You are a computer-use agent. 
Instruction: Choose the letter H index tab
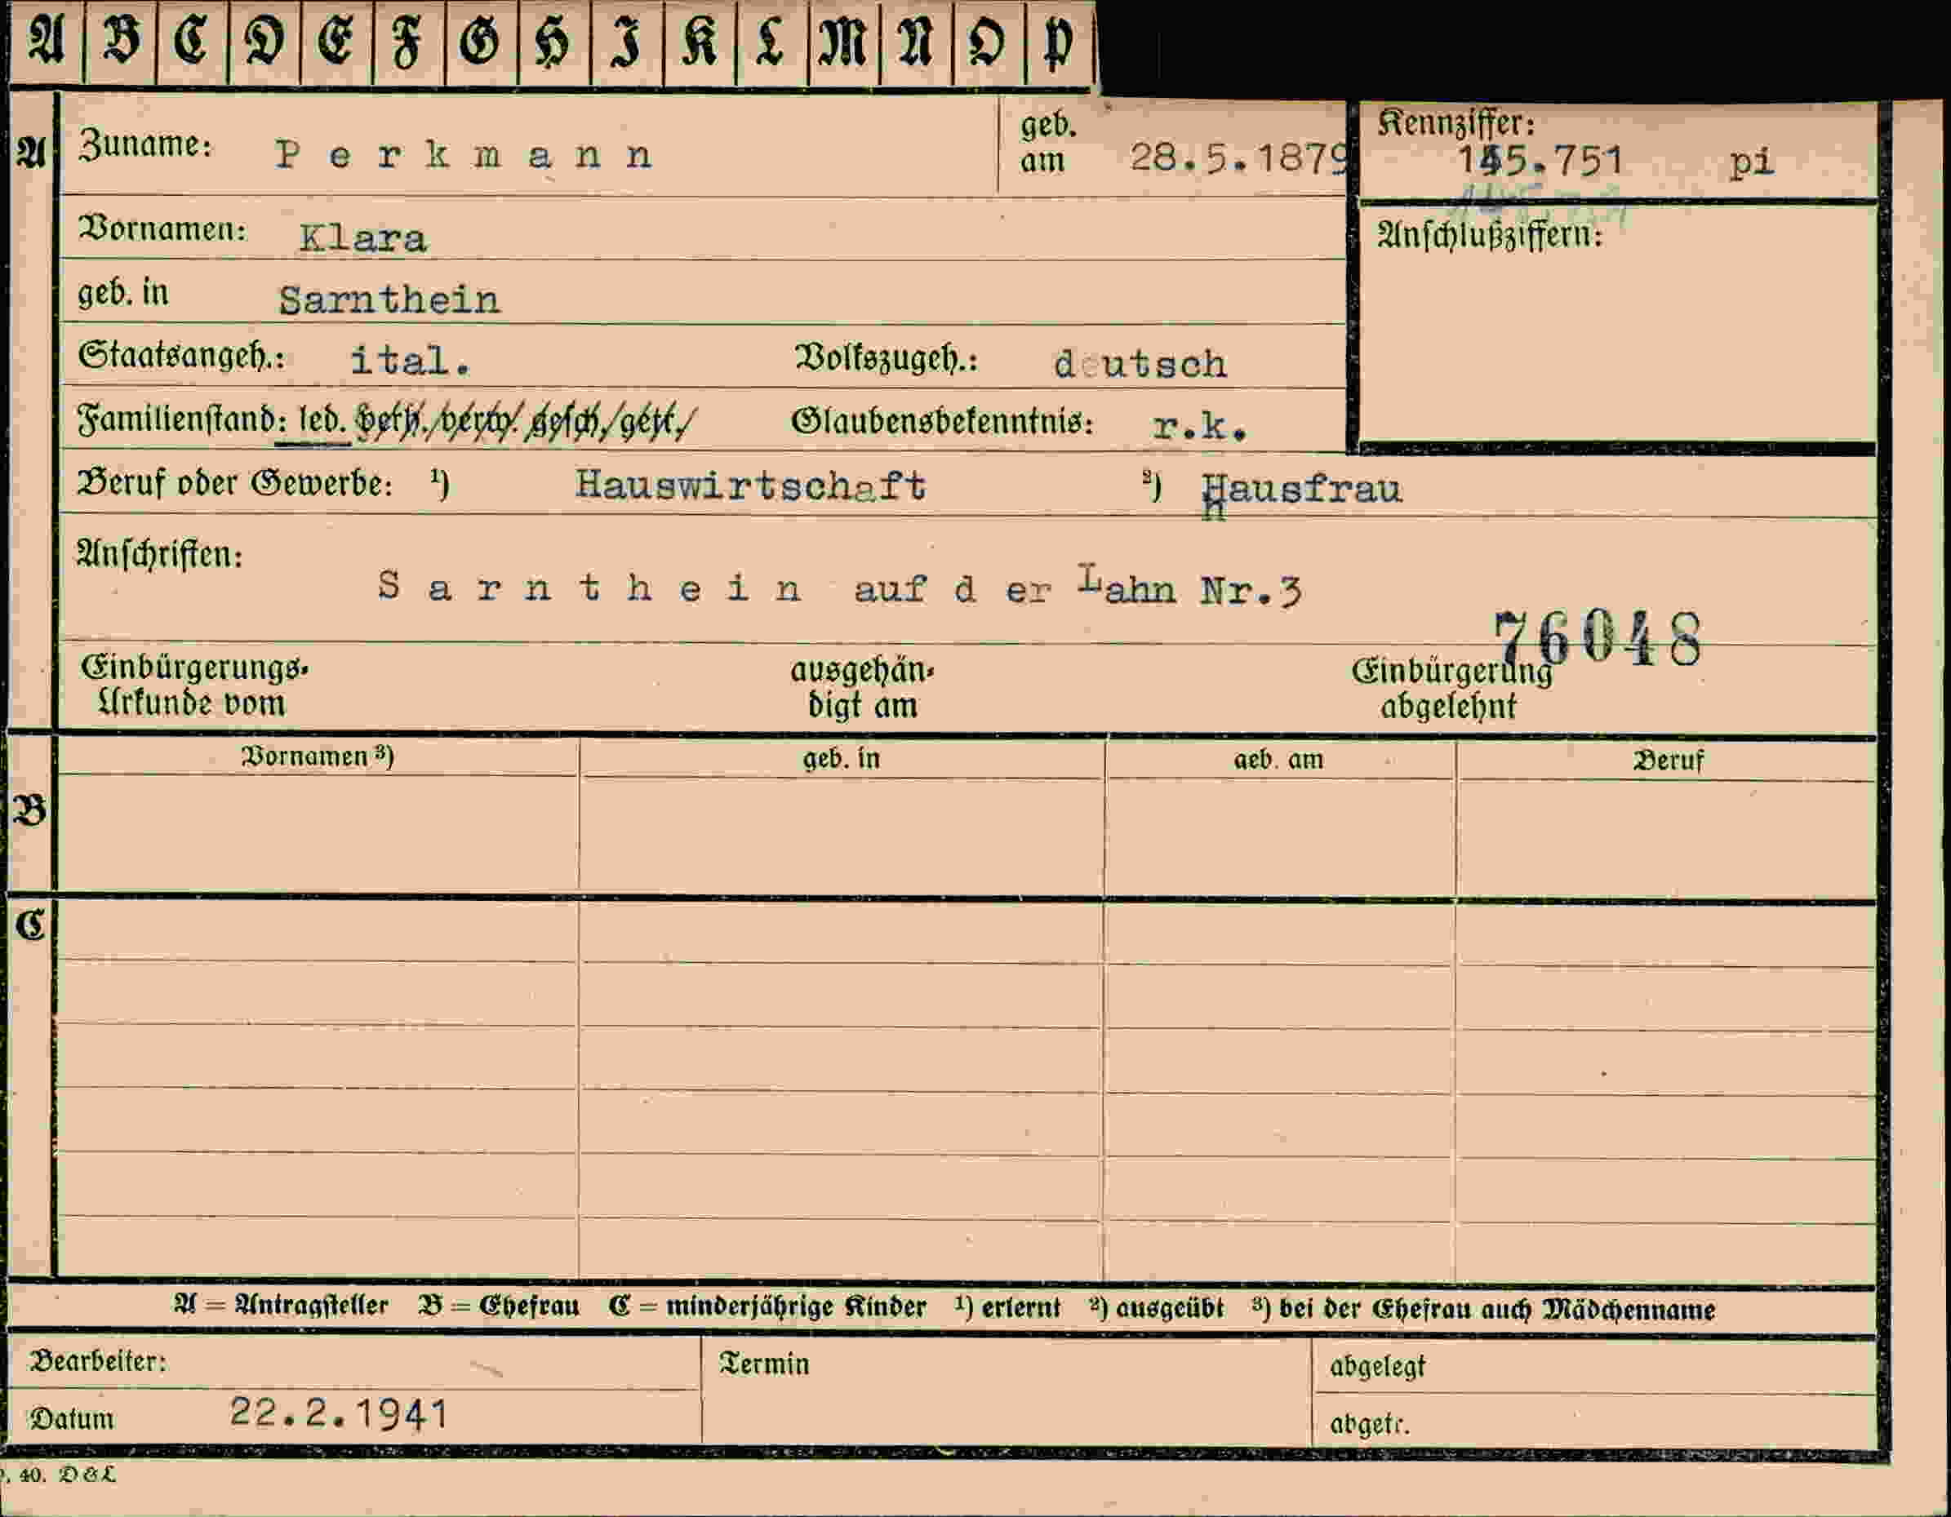coord(553,42)
